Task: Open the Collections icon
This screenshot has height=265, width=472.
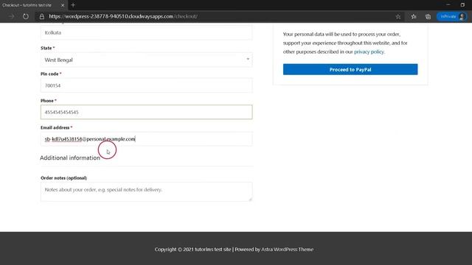Action: (x=428, y=16)
